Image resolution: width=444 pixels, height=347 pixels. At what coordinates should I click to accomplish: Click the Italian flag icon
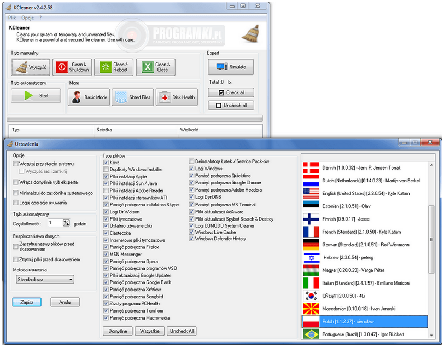311,283
